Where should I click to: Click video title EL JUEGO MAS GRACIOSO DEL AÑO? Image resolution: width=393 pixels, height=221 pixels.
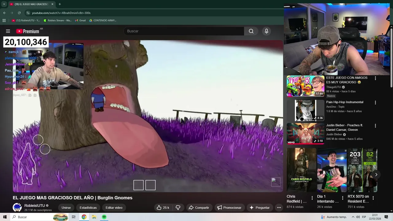(x=72, y=198)
